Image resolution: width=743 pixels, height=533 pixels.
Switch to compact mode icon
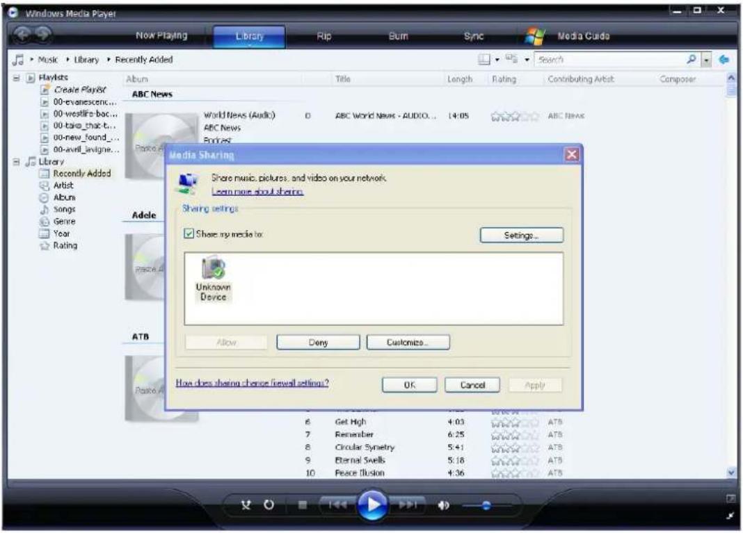coord(730,516)
